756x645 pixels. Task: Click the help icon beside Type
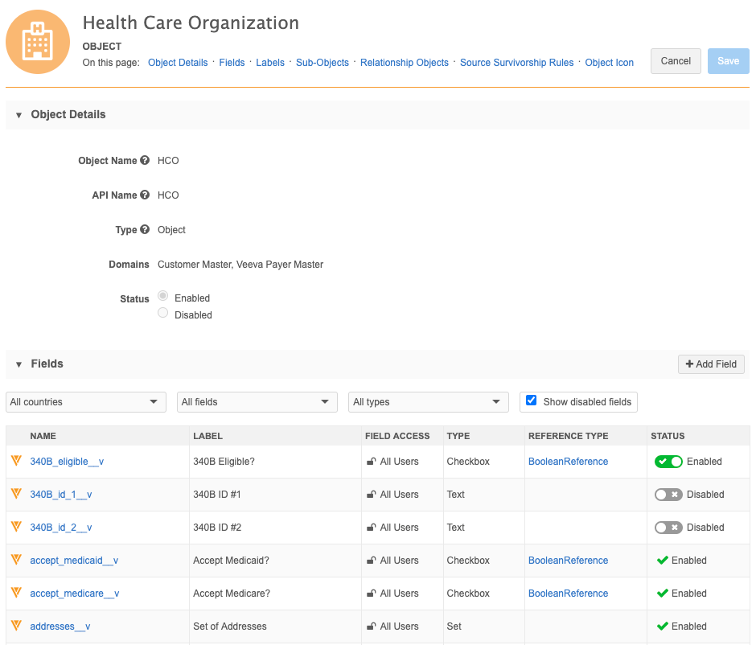point(145,229)
